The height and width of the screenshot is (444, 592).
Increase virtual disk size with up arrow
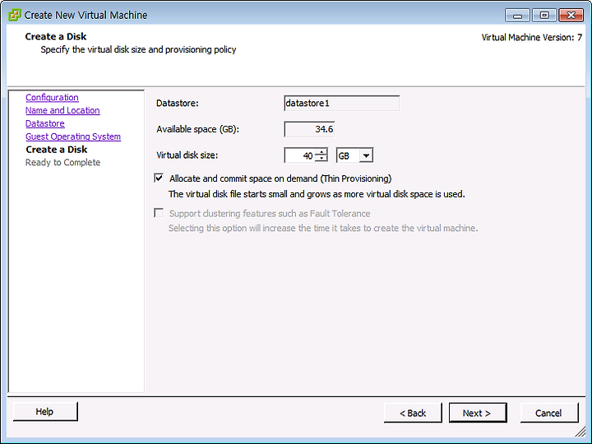(x=321, y=152)
